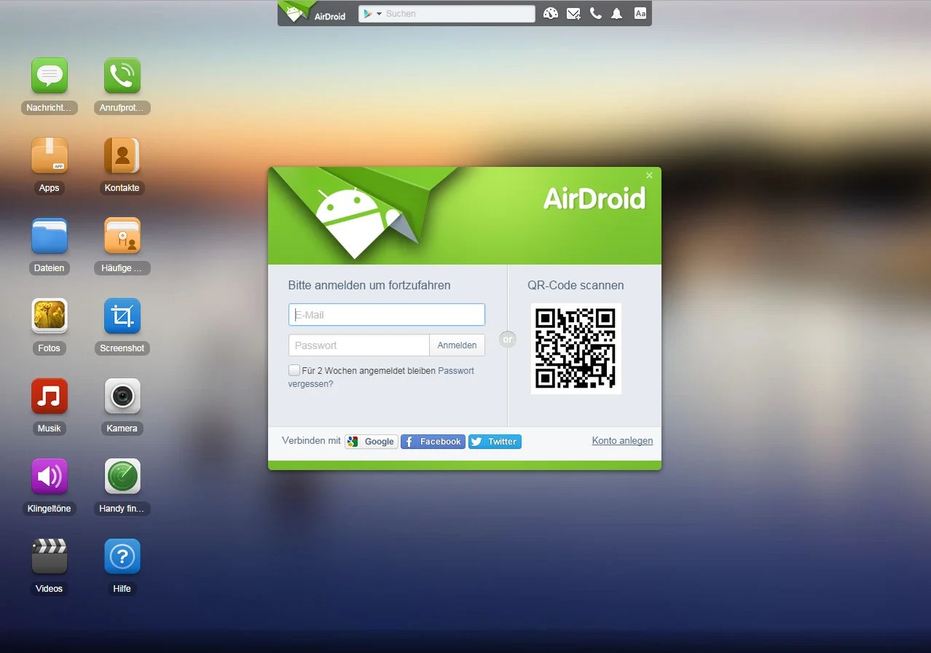Open the Klingeltöne ringtones icon
The image size is (931, 653).
click(49, 476)
